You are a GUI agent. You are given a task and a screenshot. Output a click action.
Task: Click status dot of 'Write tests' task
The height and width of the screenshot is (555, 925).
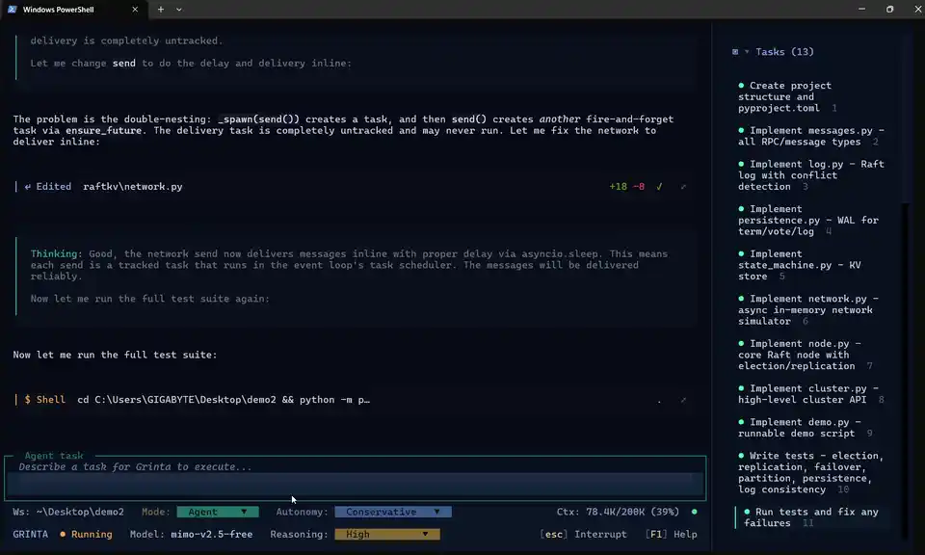pos(741,456)
